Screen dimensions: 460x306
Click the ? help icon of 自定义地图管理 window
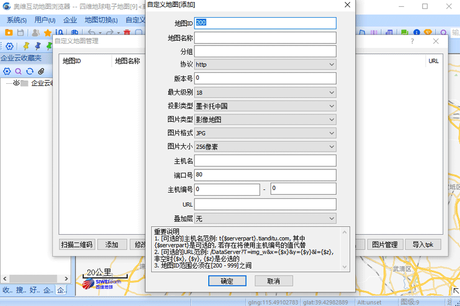tap(412, 41)
